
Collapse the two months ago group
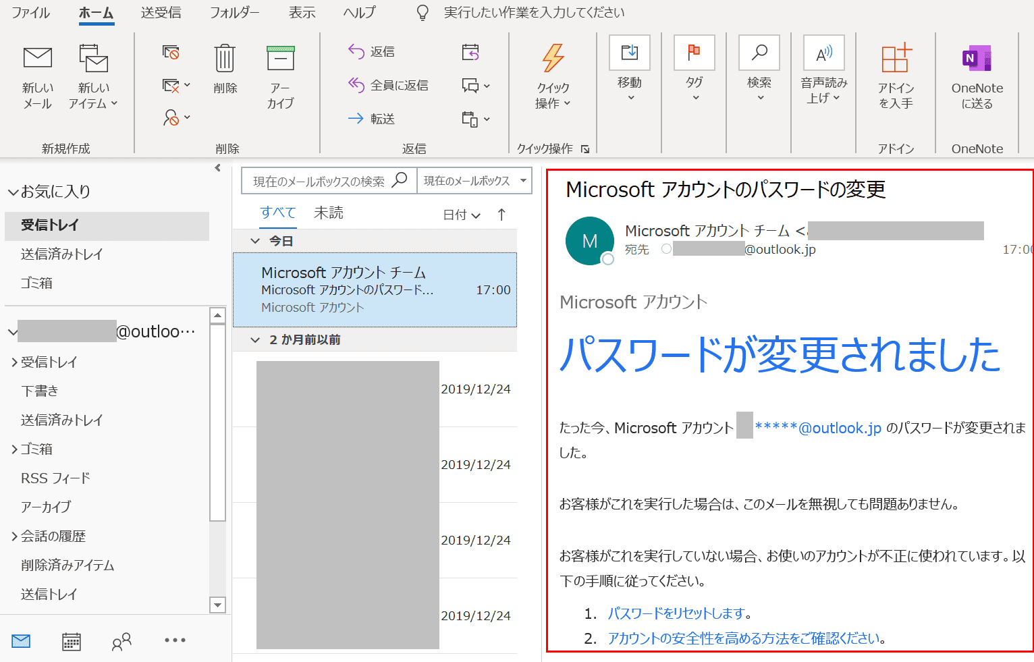coord(255,340)
